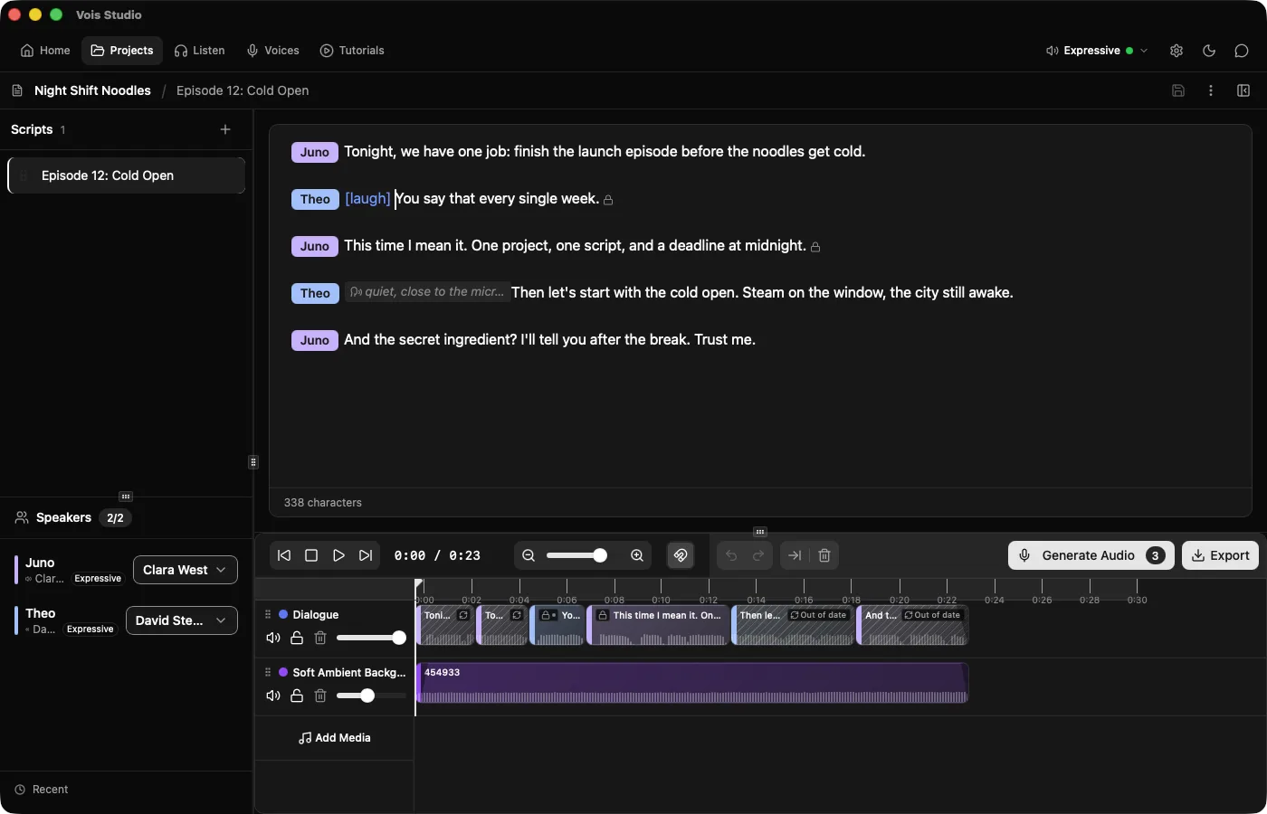Click Add Media button
1267x814 pixels.
[335, 738]
